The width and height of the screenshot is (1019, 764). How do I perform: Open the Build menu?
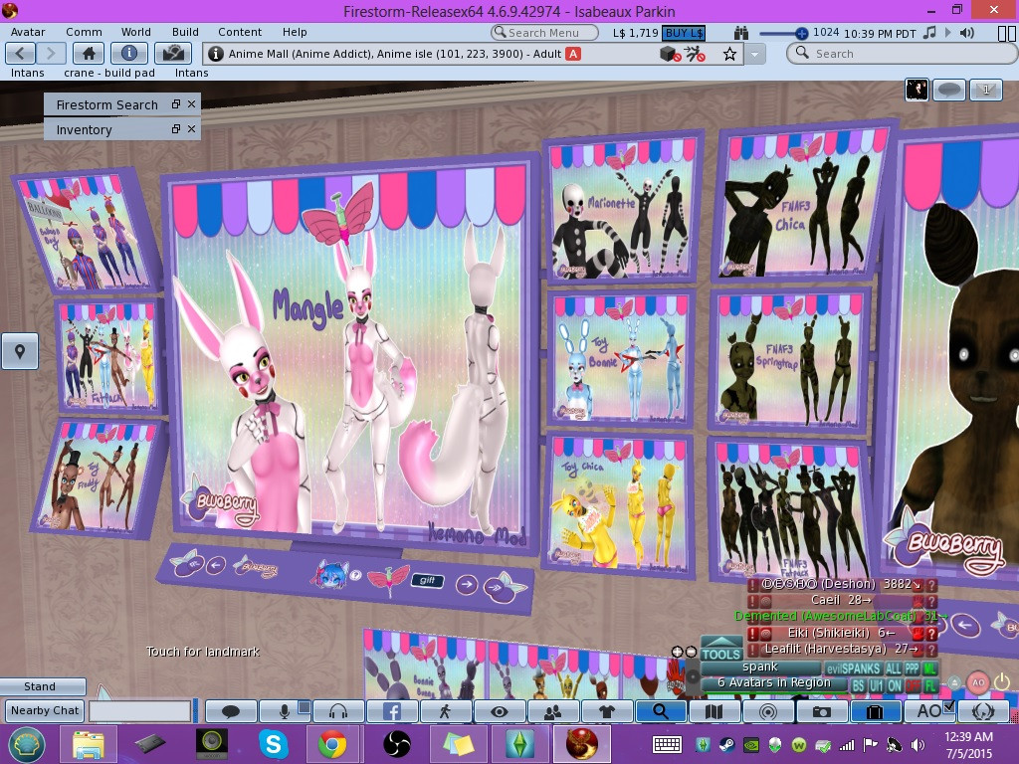tap(185, 32)
